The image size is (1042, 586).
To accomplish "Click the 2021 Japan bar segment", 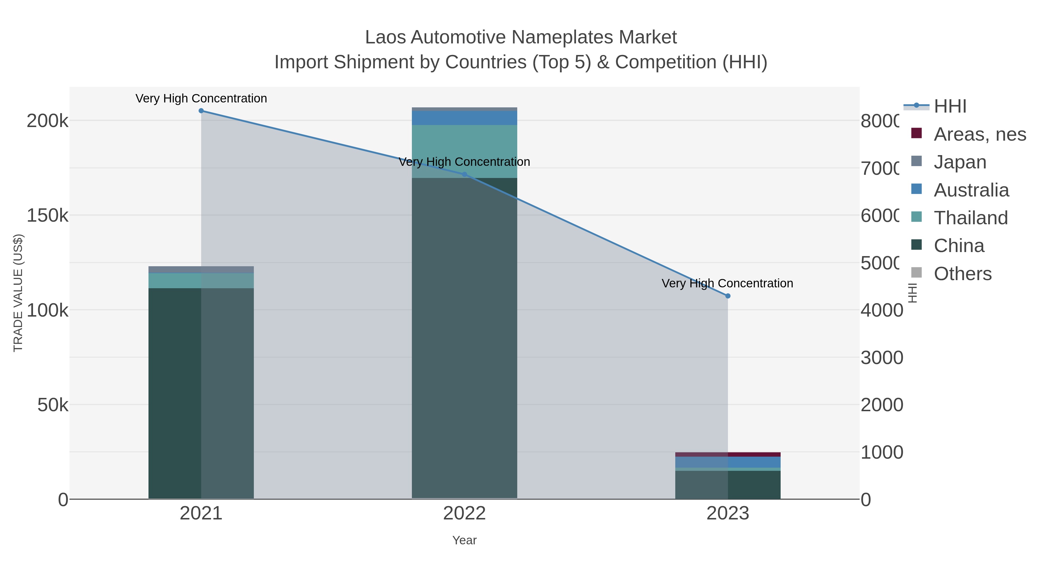I will (201, 269).
